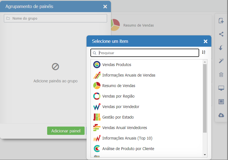Close the Selecione um item dialog
228x160 pixels.
tap(205, 41)
